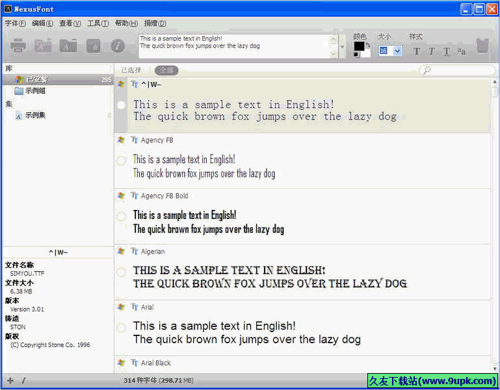Select the Agency FB Bold round checkbox
The width and height of the screenshot is (500, 390).
(121, 216)
